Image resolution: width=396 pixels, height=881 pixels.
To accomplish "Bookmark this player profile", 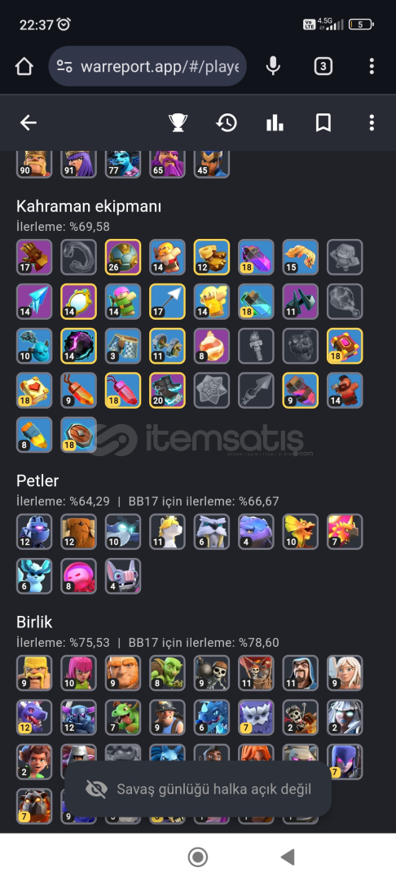I will pos(323,122).
